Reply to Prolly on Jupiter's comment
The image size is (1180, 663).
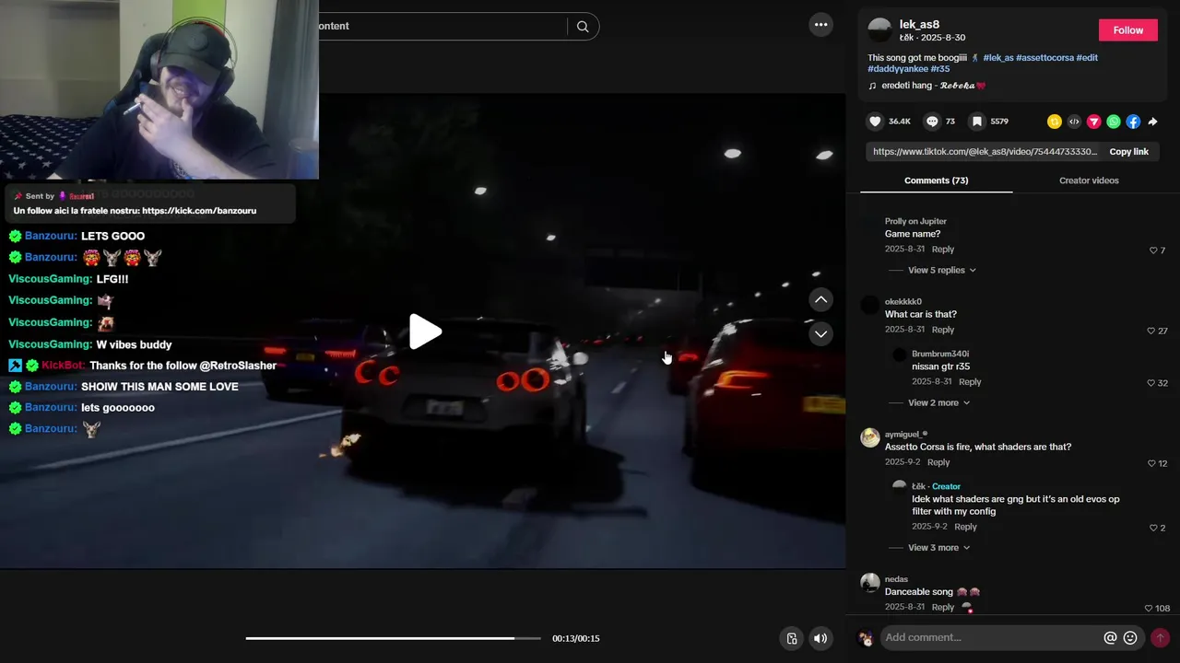tap(942, 250)
